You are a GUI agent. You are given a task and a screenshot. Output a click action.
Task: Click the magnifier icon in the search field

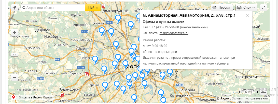(24, 8)
